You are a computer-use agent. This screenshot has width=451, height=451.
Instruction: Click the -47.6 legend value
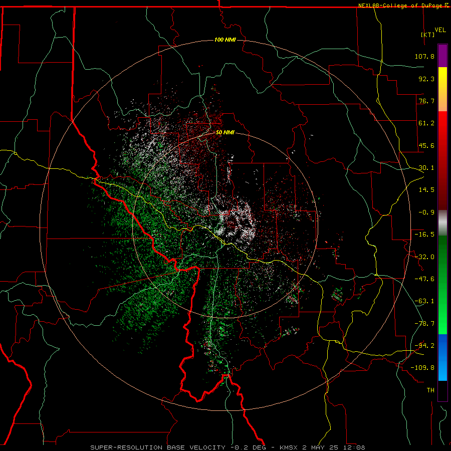(x=424, y=279)
